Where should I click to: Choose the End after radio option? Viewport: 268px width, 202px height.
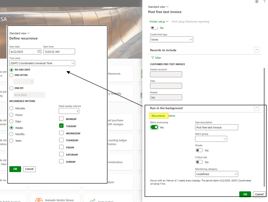[x=11, y=75]
